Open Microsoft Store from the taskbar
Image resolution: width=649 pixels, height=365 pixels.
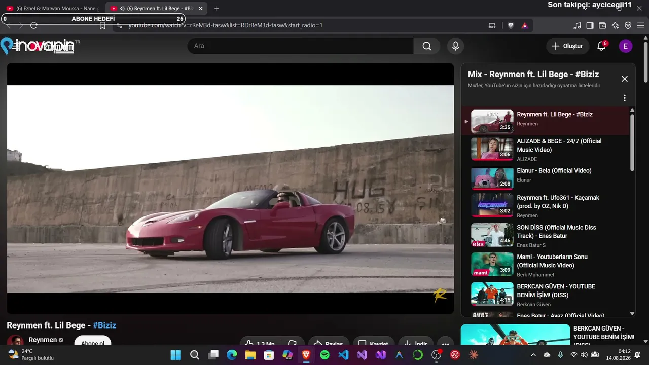(269, 355)
